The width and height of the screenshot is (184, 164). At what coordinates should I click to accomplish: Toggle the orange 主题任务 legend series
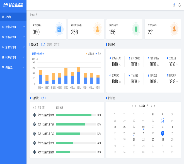(x=90, y=53)
